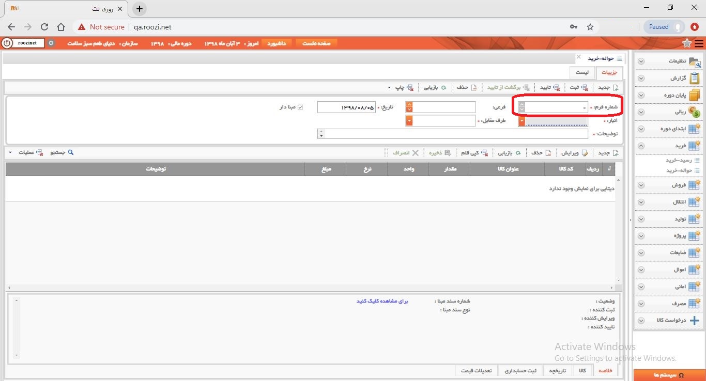
Task: Click the browser reload icon
Action: (x=44, y=27)
